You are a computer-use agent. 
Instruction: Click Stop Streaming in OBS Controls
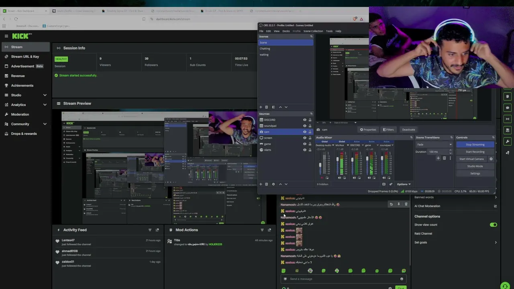[475, 144]
